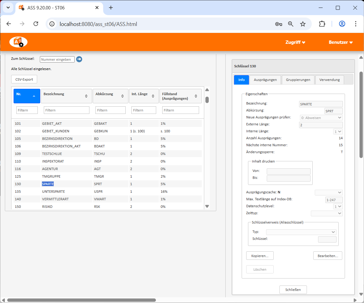
Task: Click the Abkürzung column filter field
Action: [111, 110]
